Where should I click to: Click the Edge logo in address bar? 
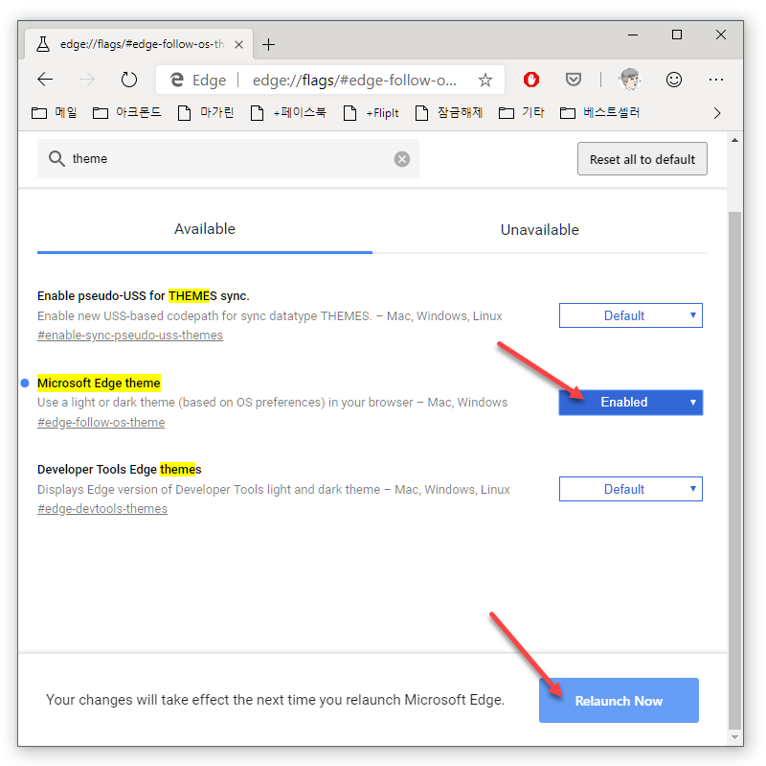pos(177,80)
